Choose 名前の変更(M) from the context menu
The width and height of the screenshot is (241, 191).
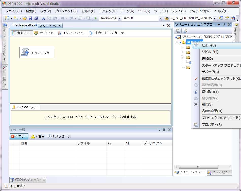[x=217, y=111]
